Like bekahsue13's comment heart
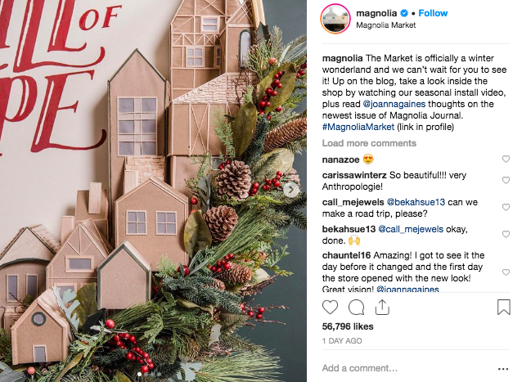The image size is (522, 382). [506, 234]
